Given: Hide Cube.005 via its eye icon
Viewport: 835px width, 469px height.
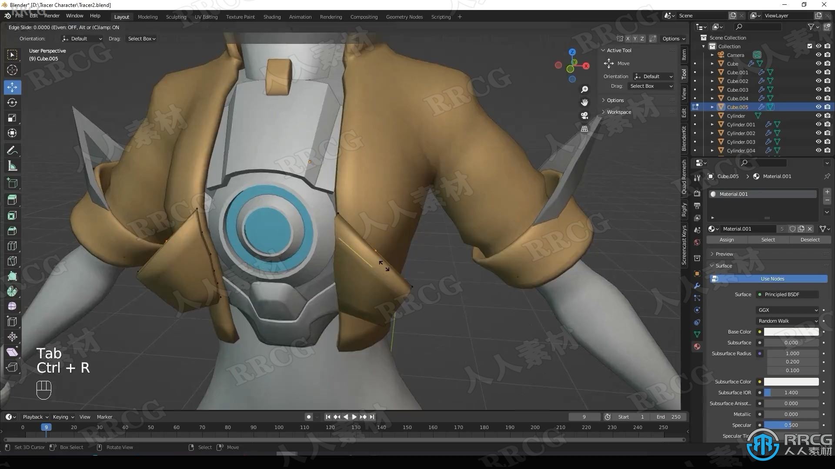Looking at the screenshot, I should (818, 107).
